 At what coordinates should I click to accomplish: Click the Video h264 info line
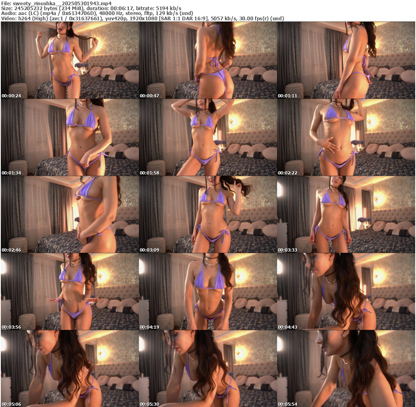click(x=142, y=19)
